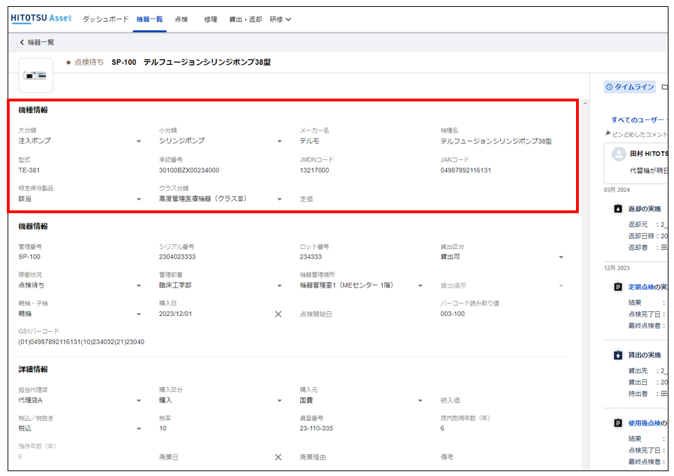Edit the シリアル番号 field showing 2304023333
This screenshot has width=674, height=476.
[x=221, y=257]
